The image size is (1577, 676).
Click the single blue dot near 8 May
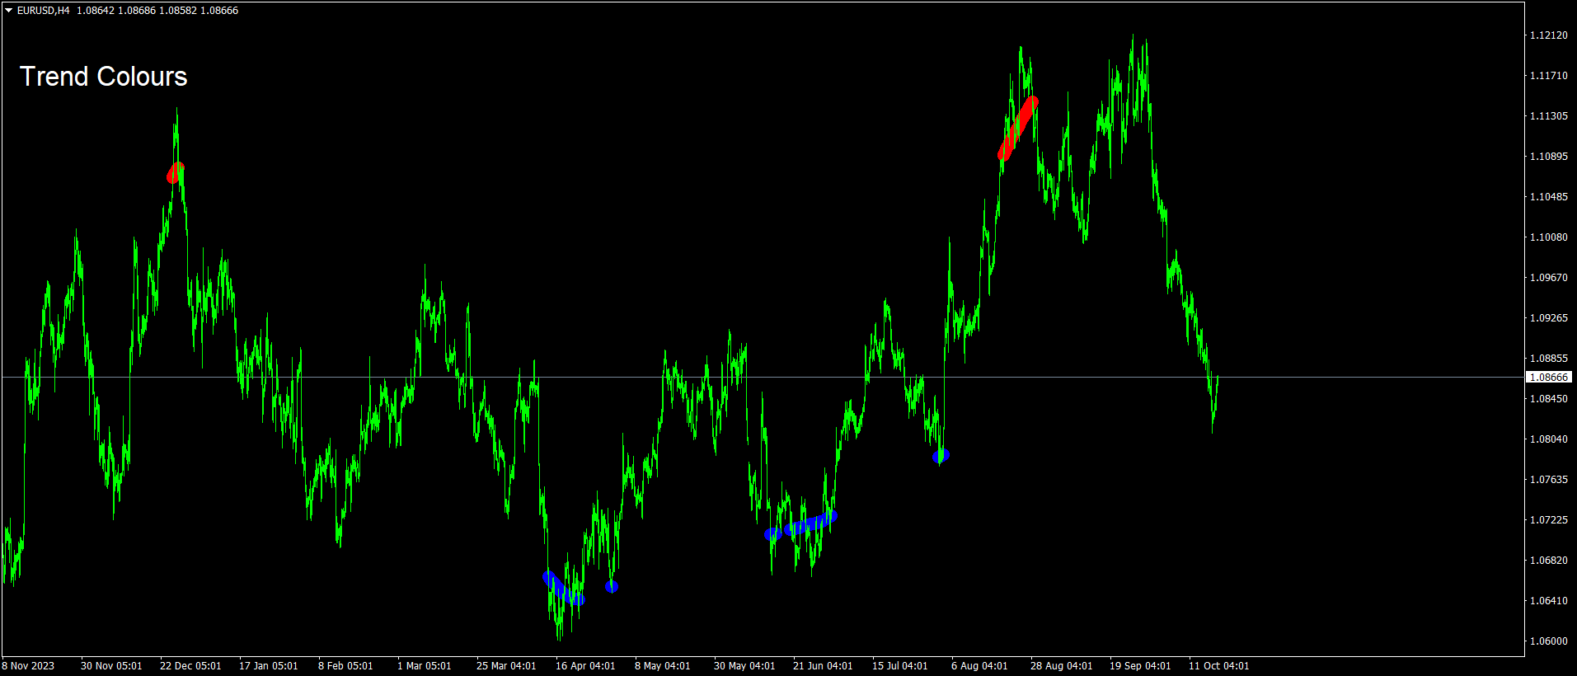point(612,587)
